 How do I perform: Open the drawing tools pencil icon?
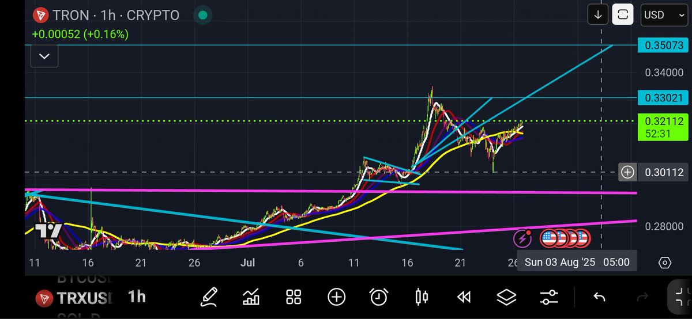click(208, 297)
